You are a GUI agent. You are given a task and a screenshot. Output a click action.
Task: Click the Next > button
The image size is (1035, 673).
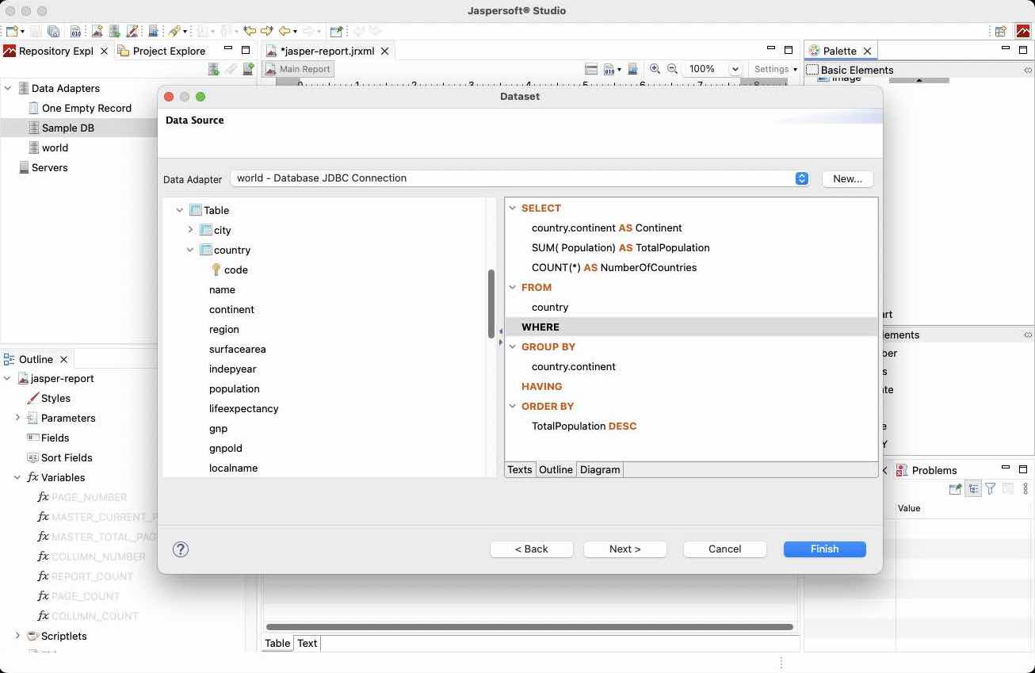coord(624,549)
